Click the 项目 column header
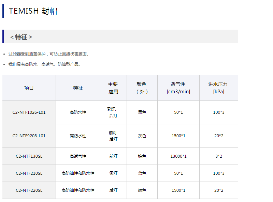 tap(29, 88)
